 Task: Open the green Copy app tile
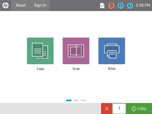40,51
